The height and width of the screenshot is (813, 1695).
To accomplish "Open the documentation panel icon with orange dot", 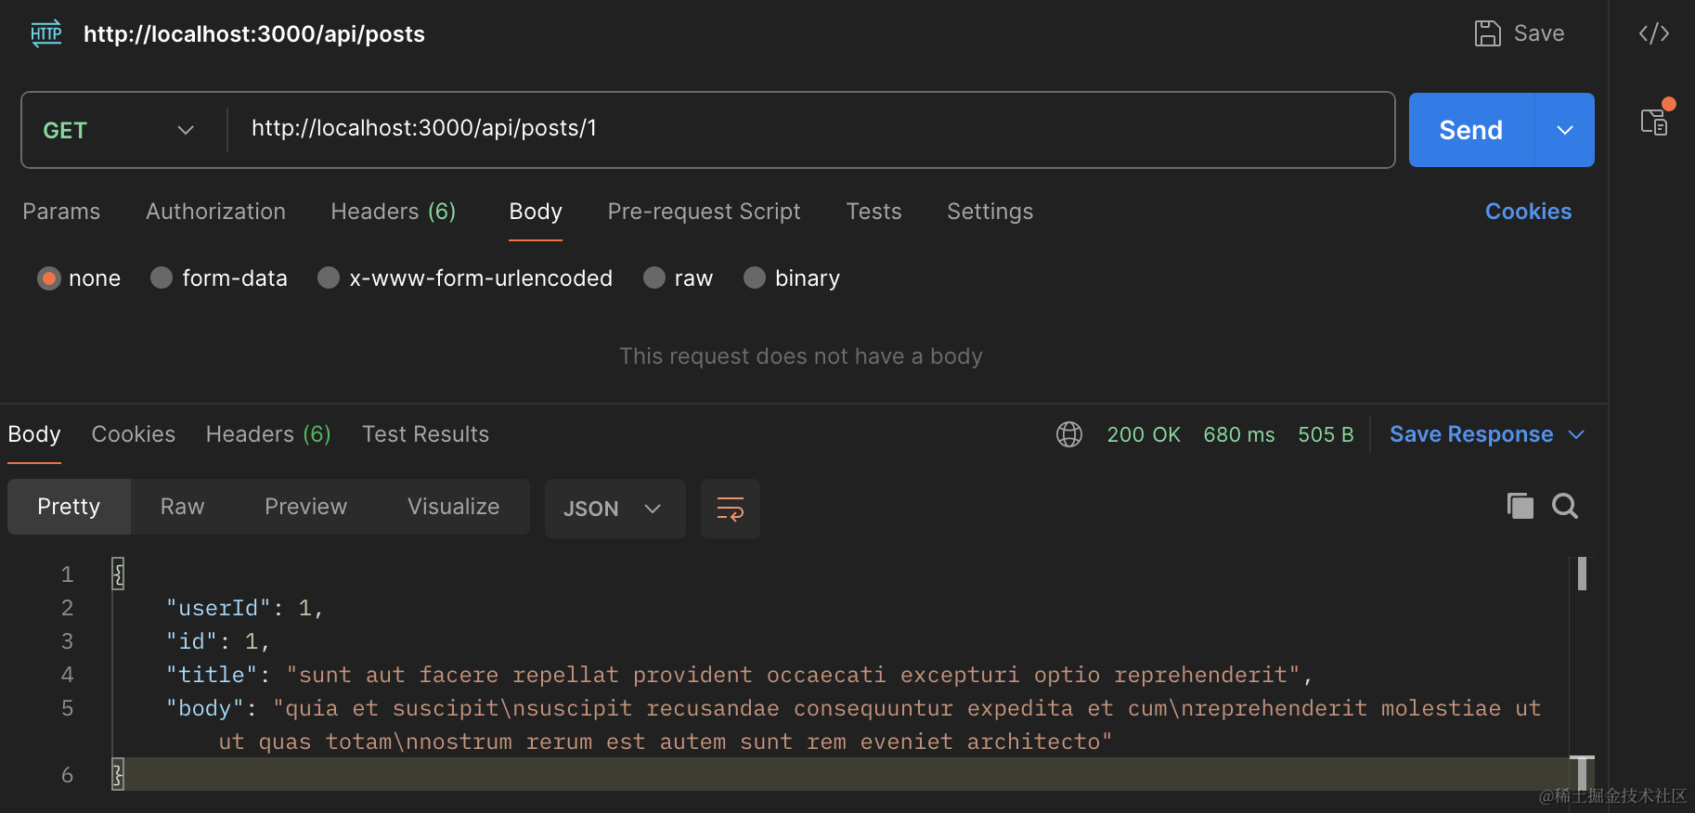I will (1654, 122).
